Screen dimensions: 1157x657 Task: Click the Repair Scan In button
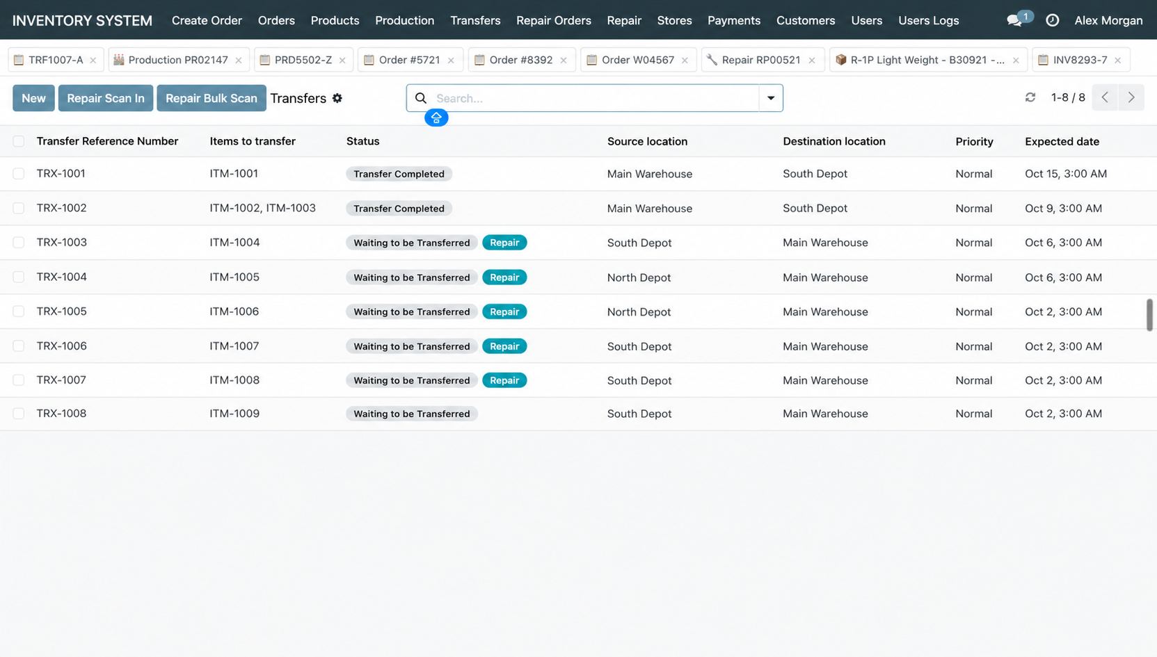106,98
